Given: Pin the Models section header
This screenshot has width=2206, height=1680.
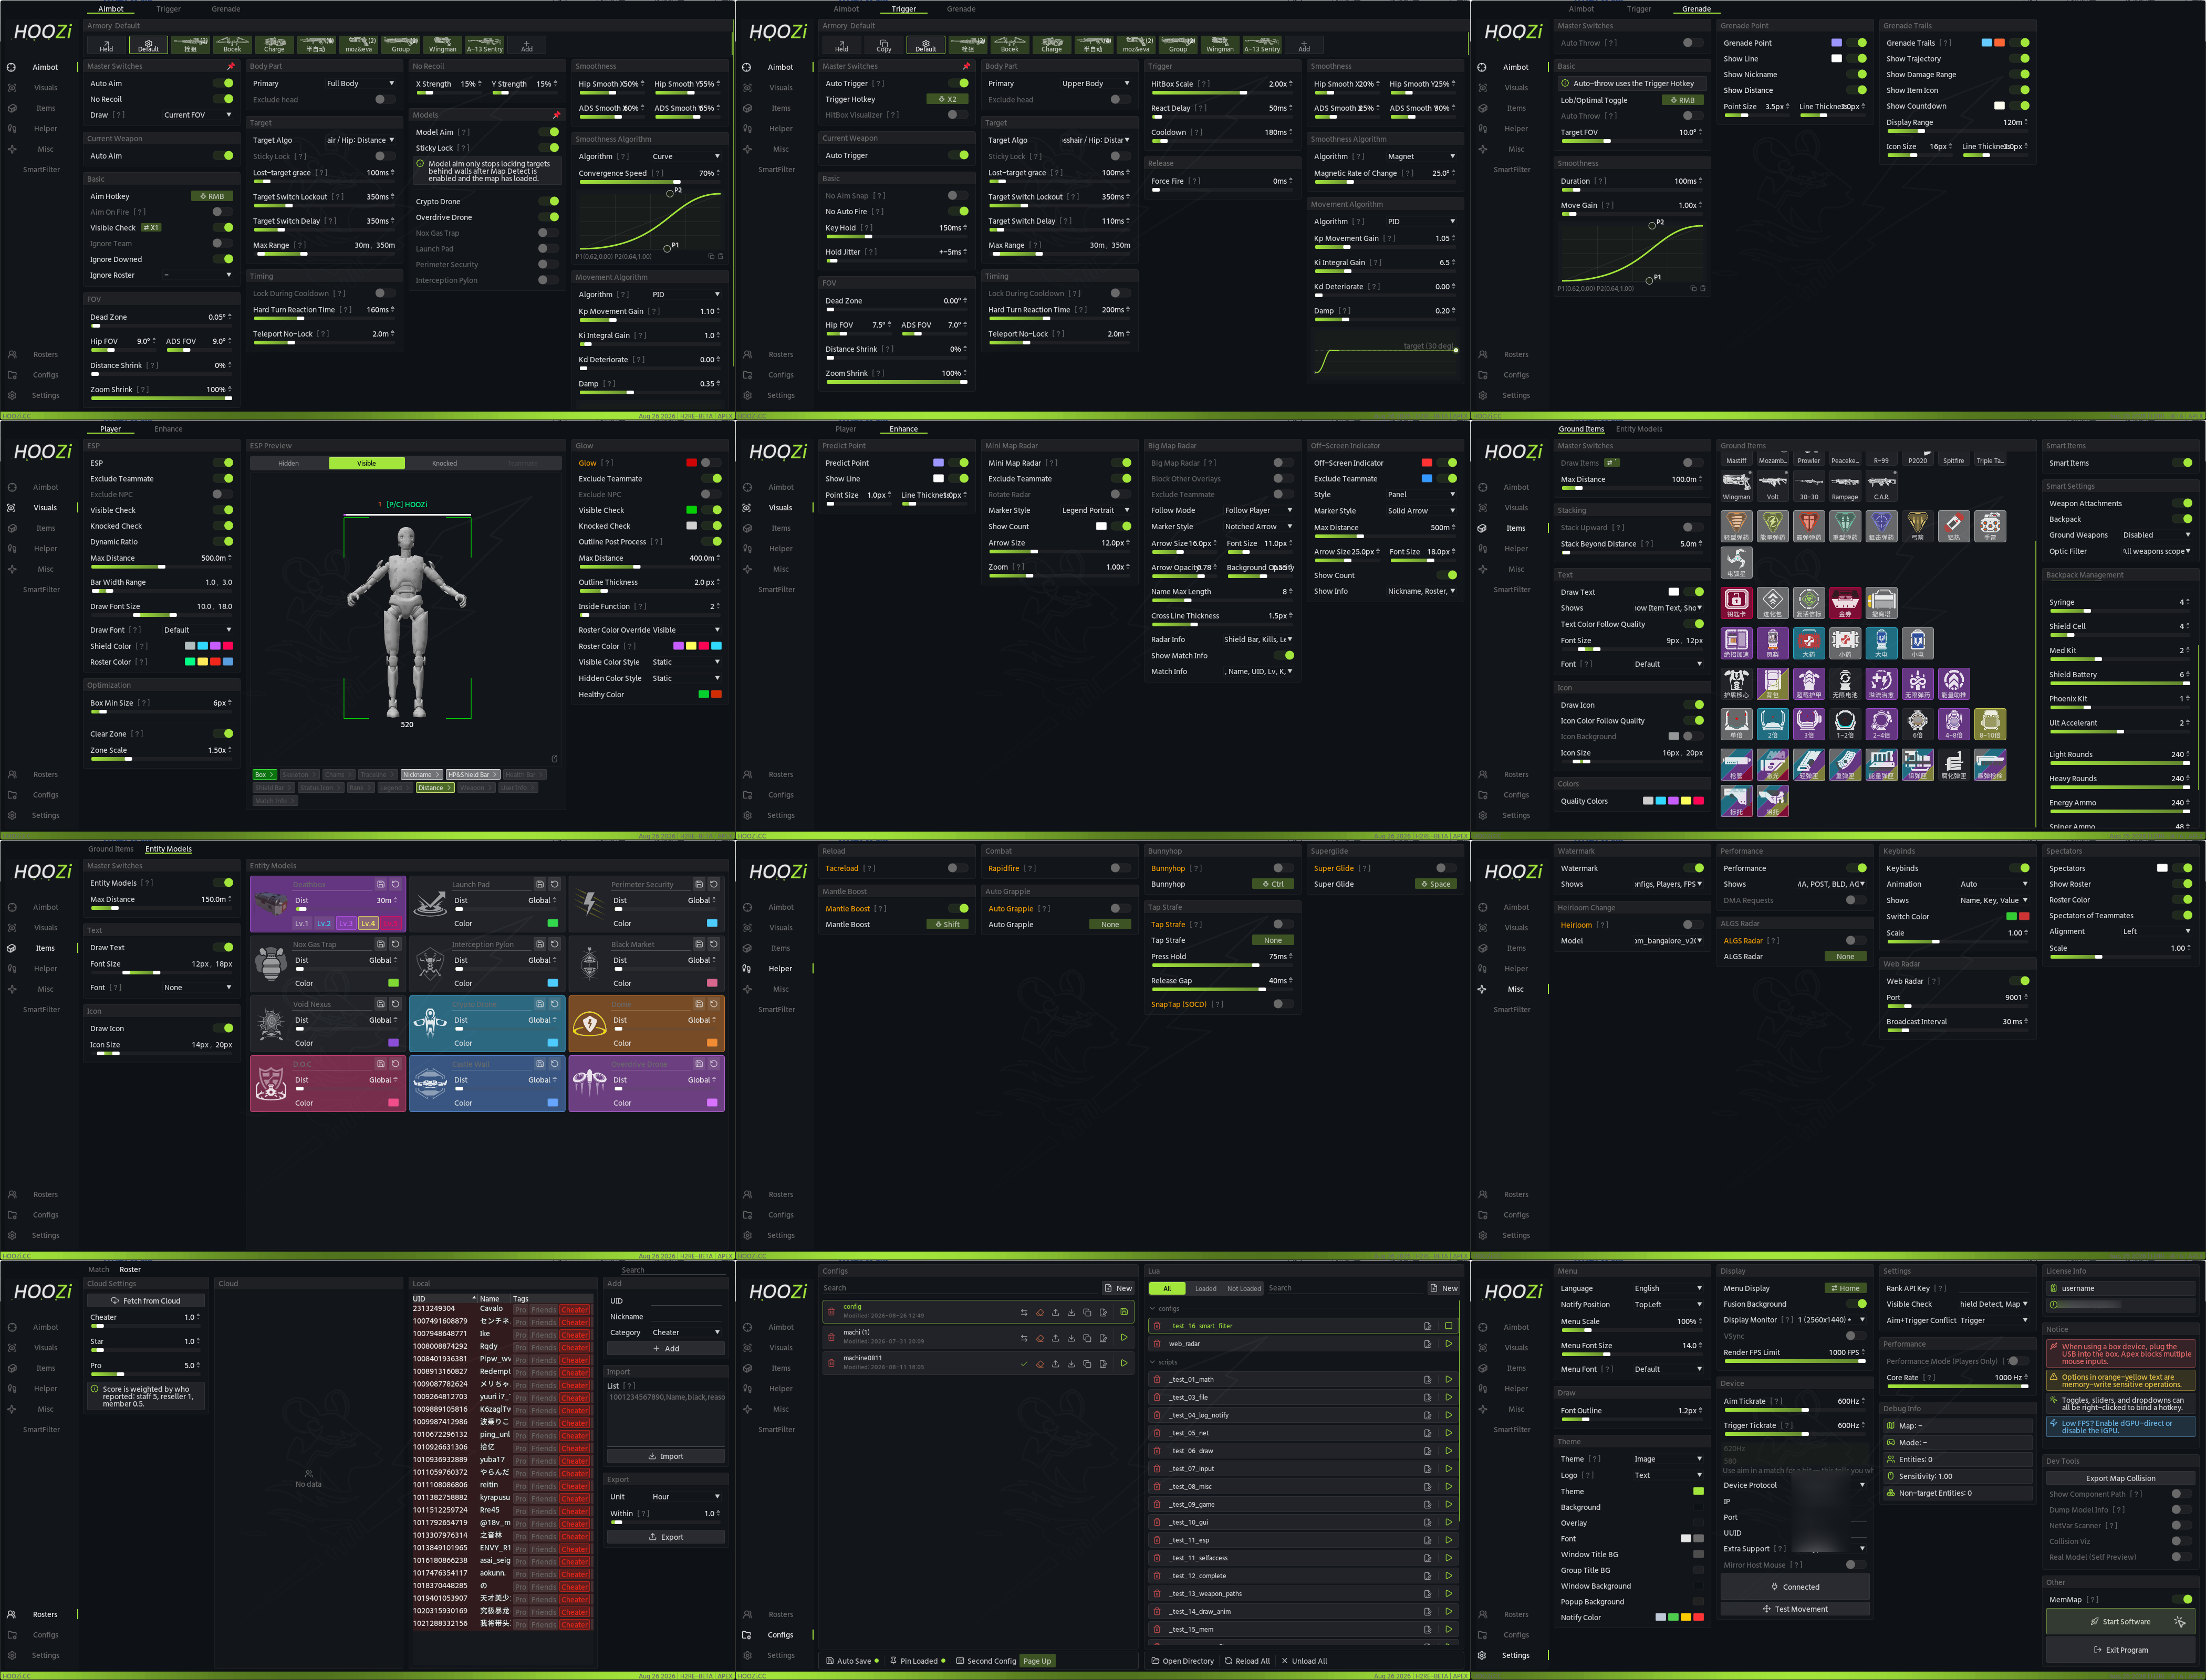Looking at the screenshot, I should pyautogui.click(x=556, y=115).
